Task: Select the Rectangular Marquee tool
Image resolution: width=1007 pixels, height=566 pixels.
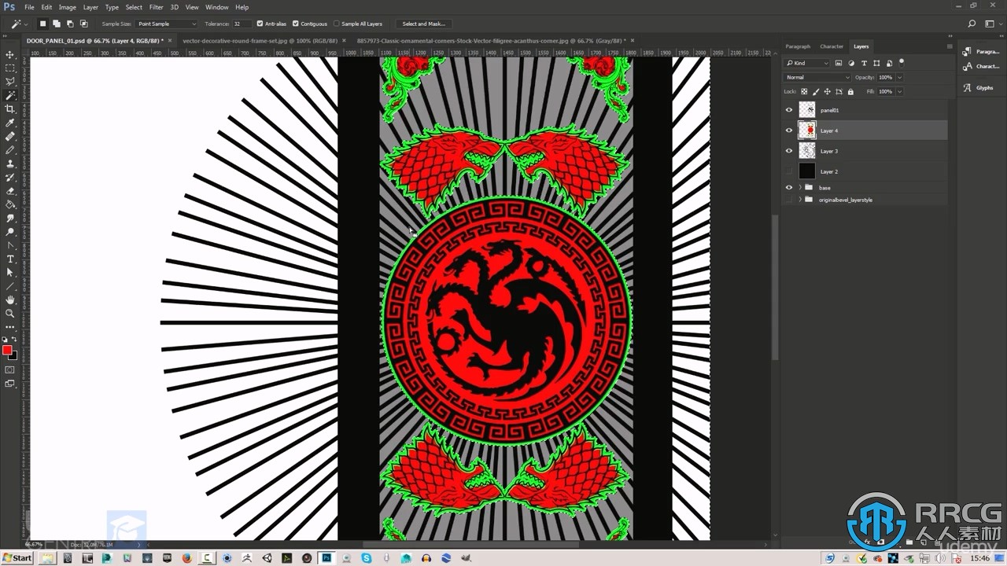Action: pos(10,68)
